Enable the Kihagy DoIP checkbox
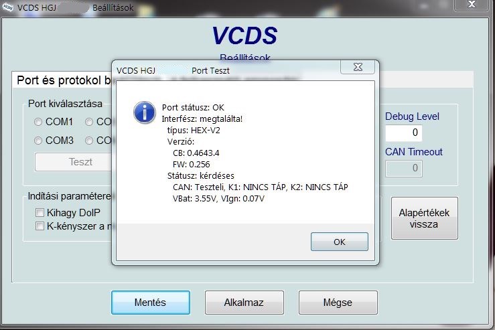Image resolution: width=495 pixels, height=330 pixels. point(40,213)
